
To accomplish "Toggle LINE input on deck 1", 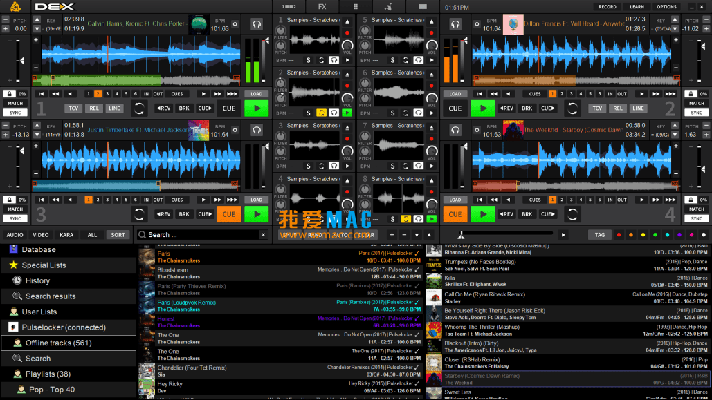I will 114,108.
